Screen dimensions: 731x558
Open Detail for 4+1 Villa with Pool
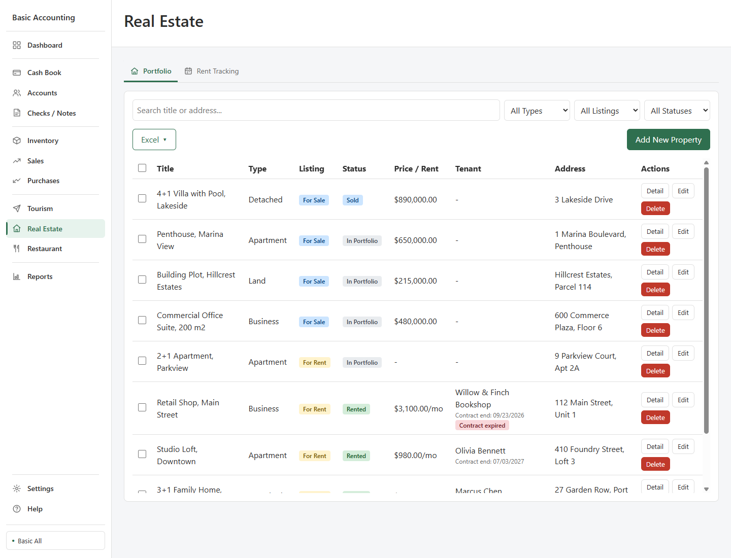point(655,191)
